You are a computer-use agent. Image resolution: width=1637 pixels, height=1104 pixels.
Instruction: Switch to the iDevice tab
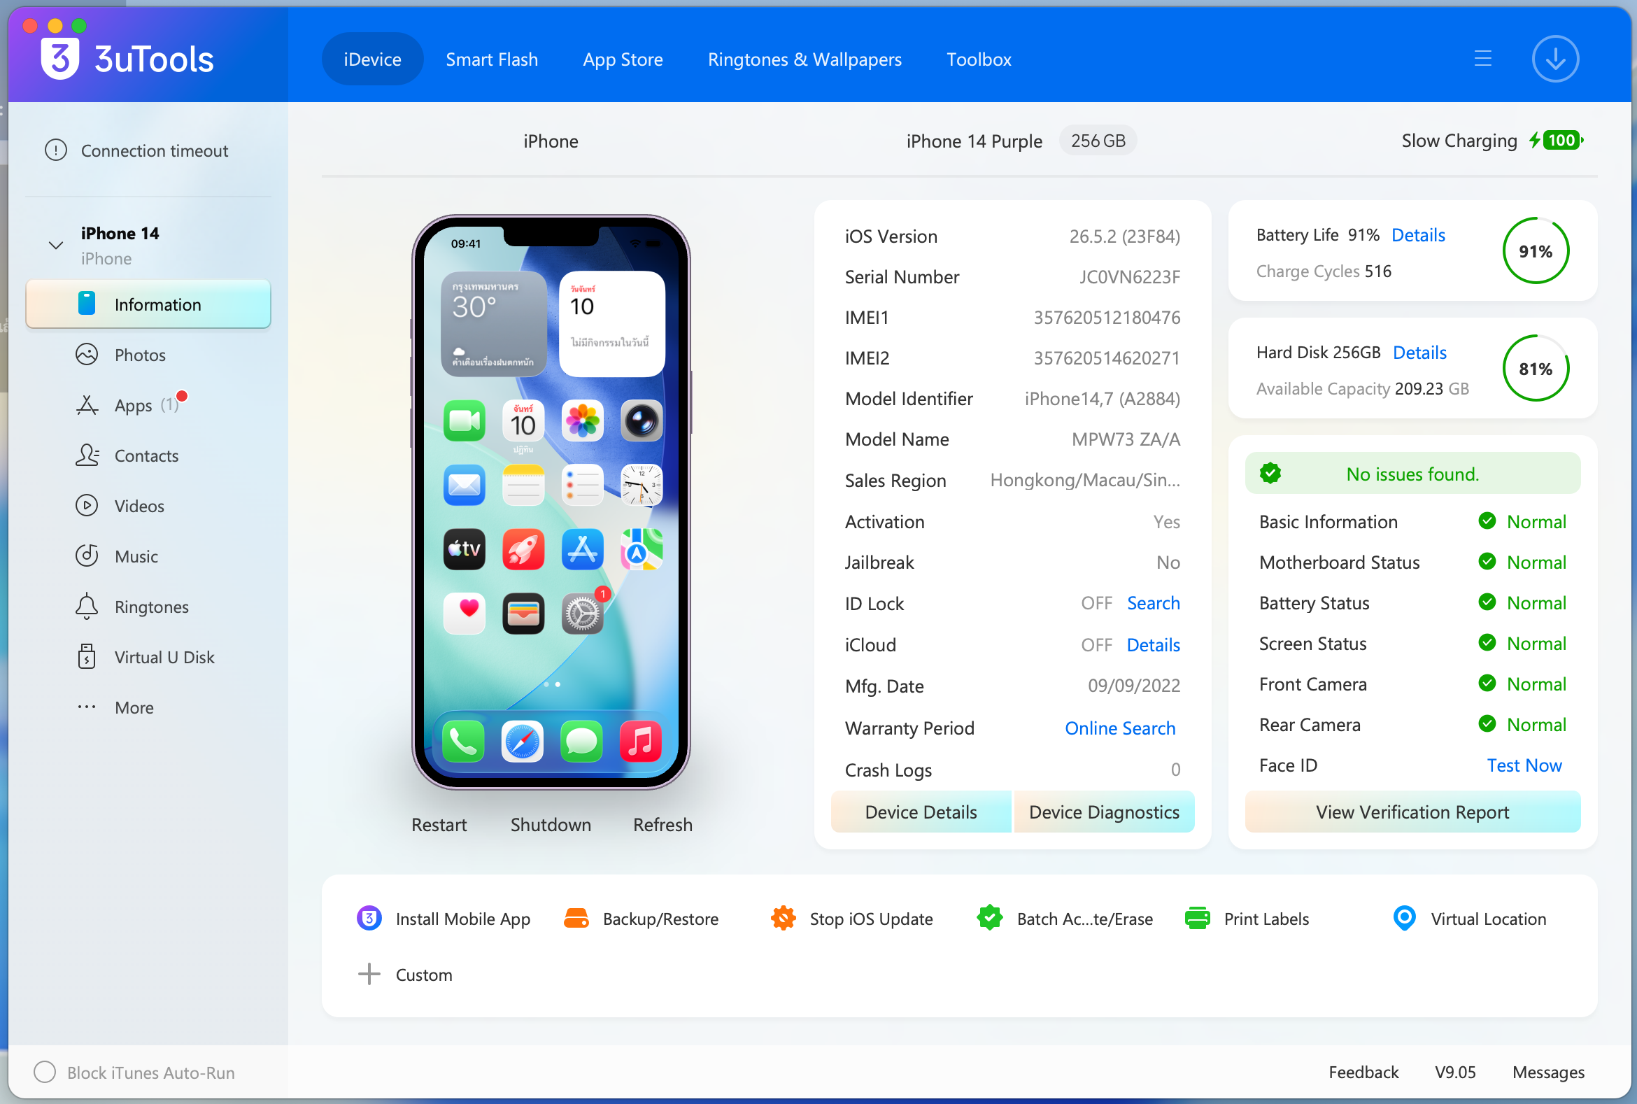(372, 59)
